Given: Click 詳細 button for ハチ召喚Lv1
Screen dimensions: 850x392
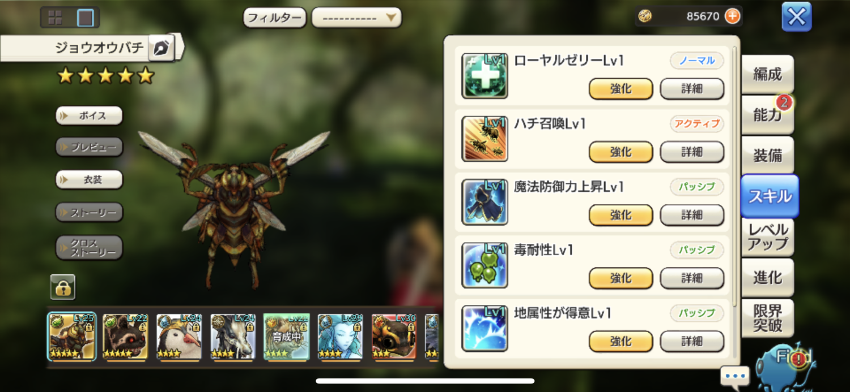Looking at the screenshot, I should pos(692,152).
